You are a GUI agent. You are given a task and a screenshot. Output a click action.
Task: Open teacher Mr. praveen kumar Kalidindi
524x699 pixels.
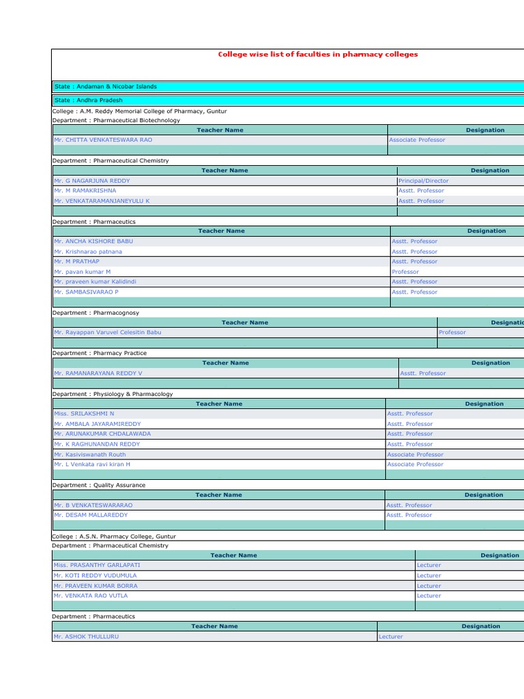(95, 282)
